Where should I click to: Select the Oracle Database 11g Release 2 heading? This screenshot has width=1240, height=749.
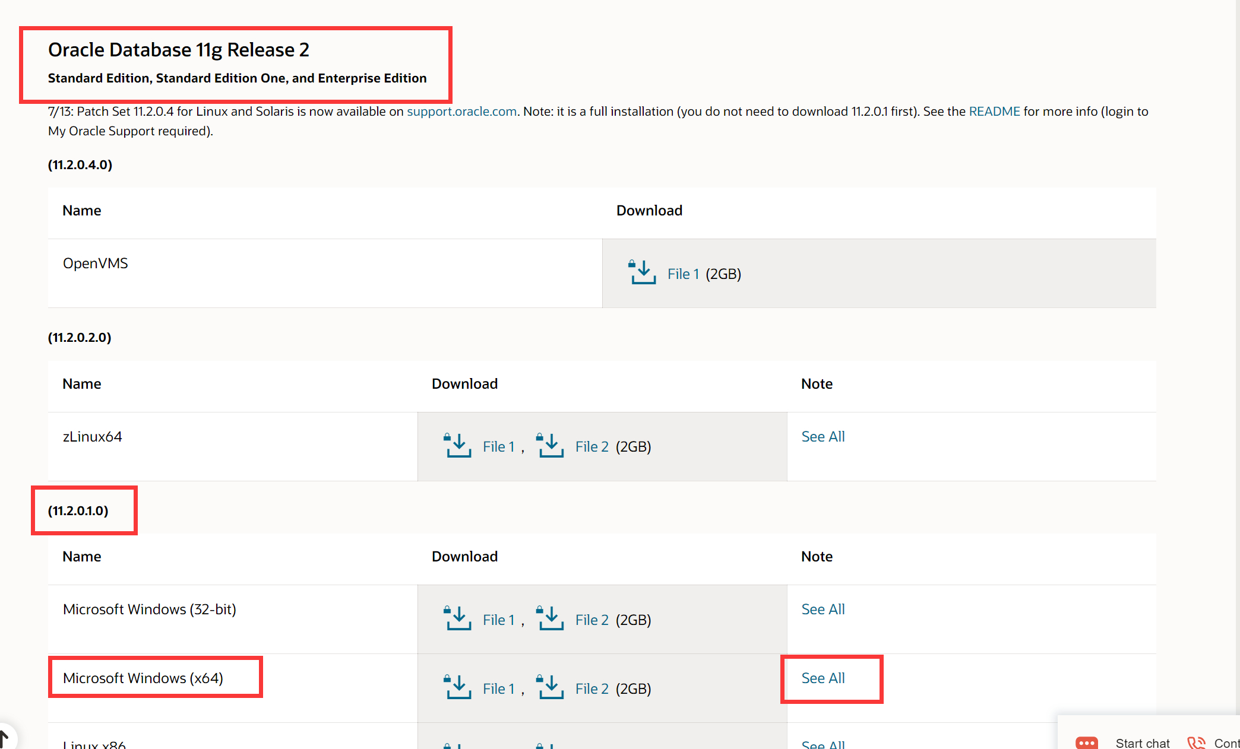[179, 50]
